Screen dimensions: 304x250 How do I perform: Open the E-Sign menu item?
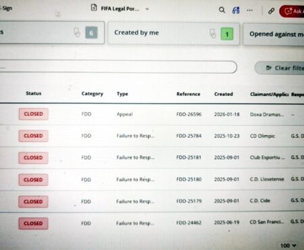pyautogui.click(x=6, y=8)
